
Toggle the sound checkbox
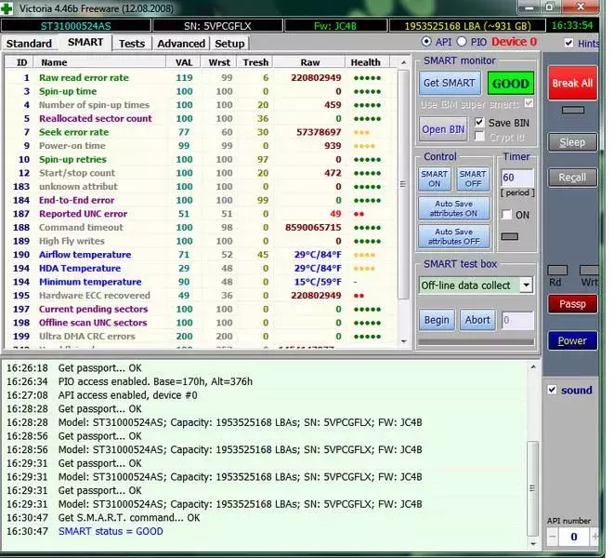click(x=552, y=390)
